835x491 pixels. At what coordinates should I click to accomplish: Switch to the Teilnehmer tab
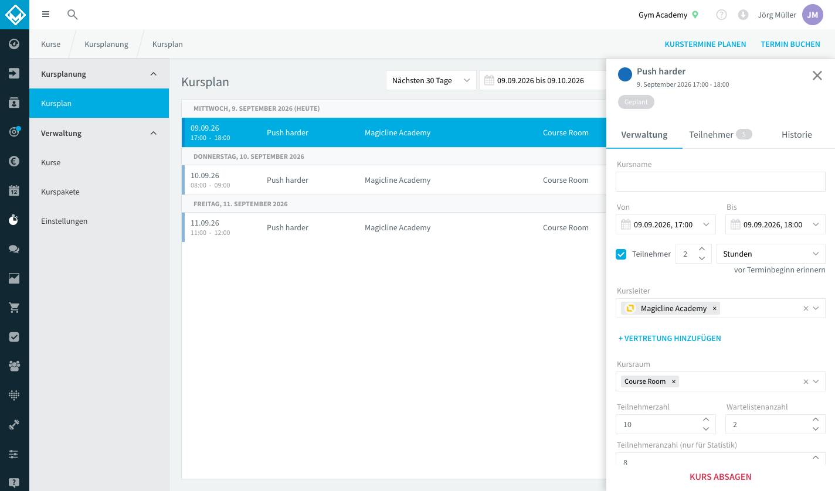721,135
